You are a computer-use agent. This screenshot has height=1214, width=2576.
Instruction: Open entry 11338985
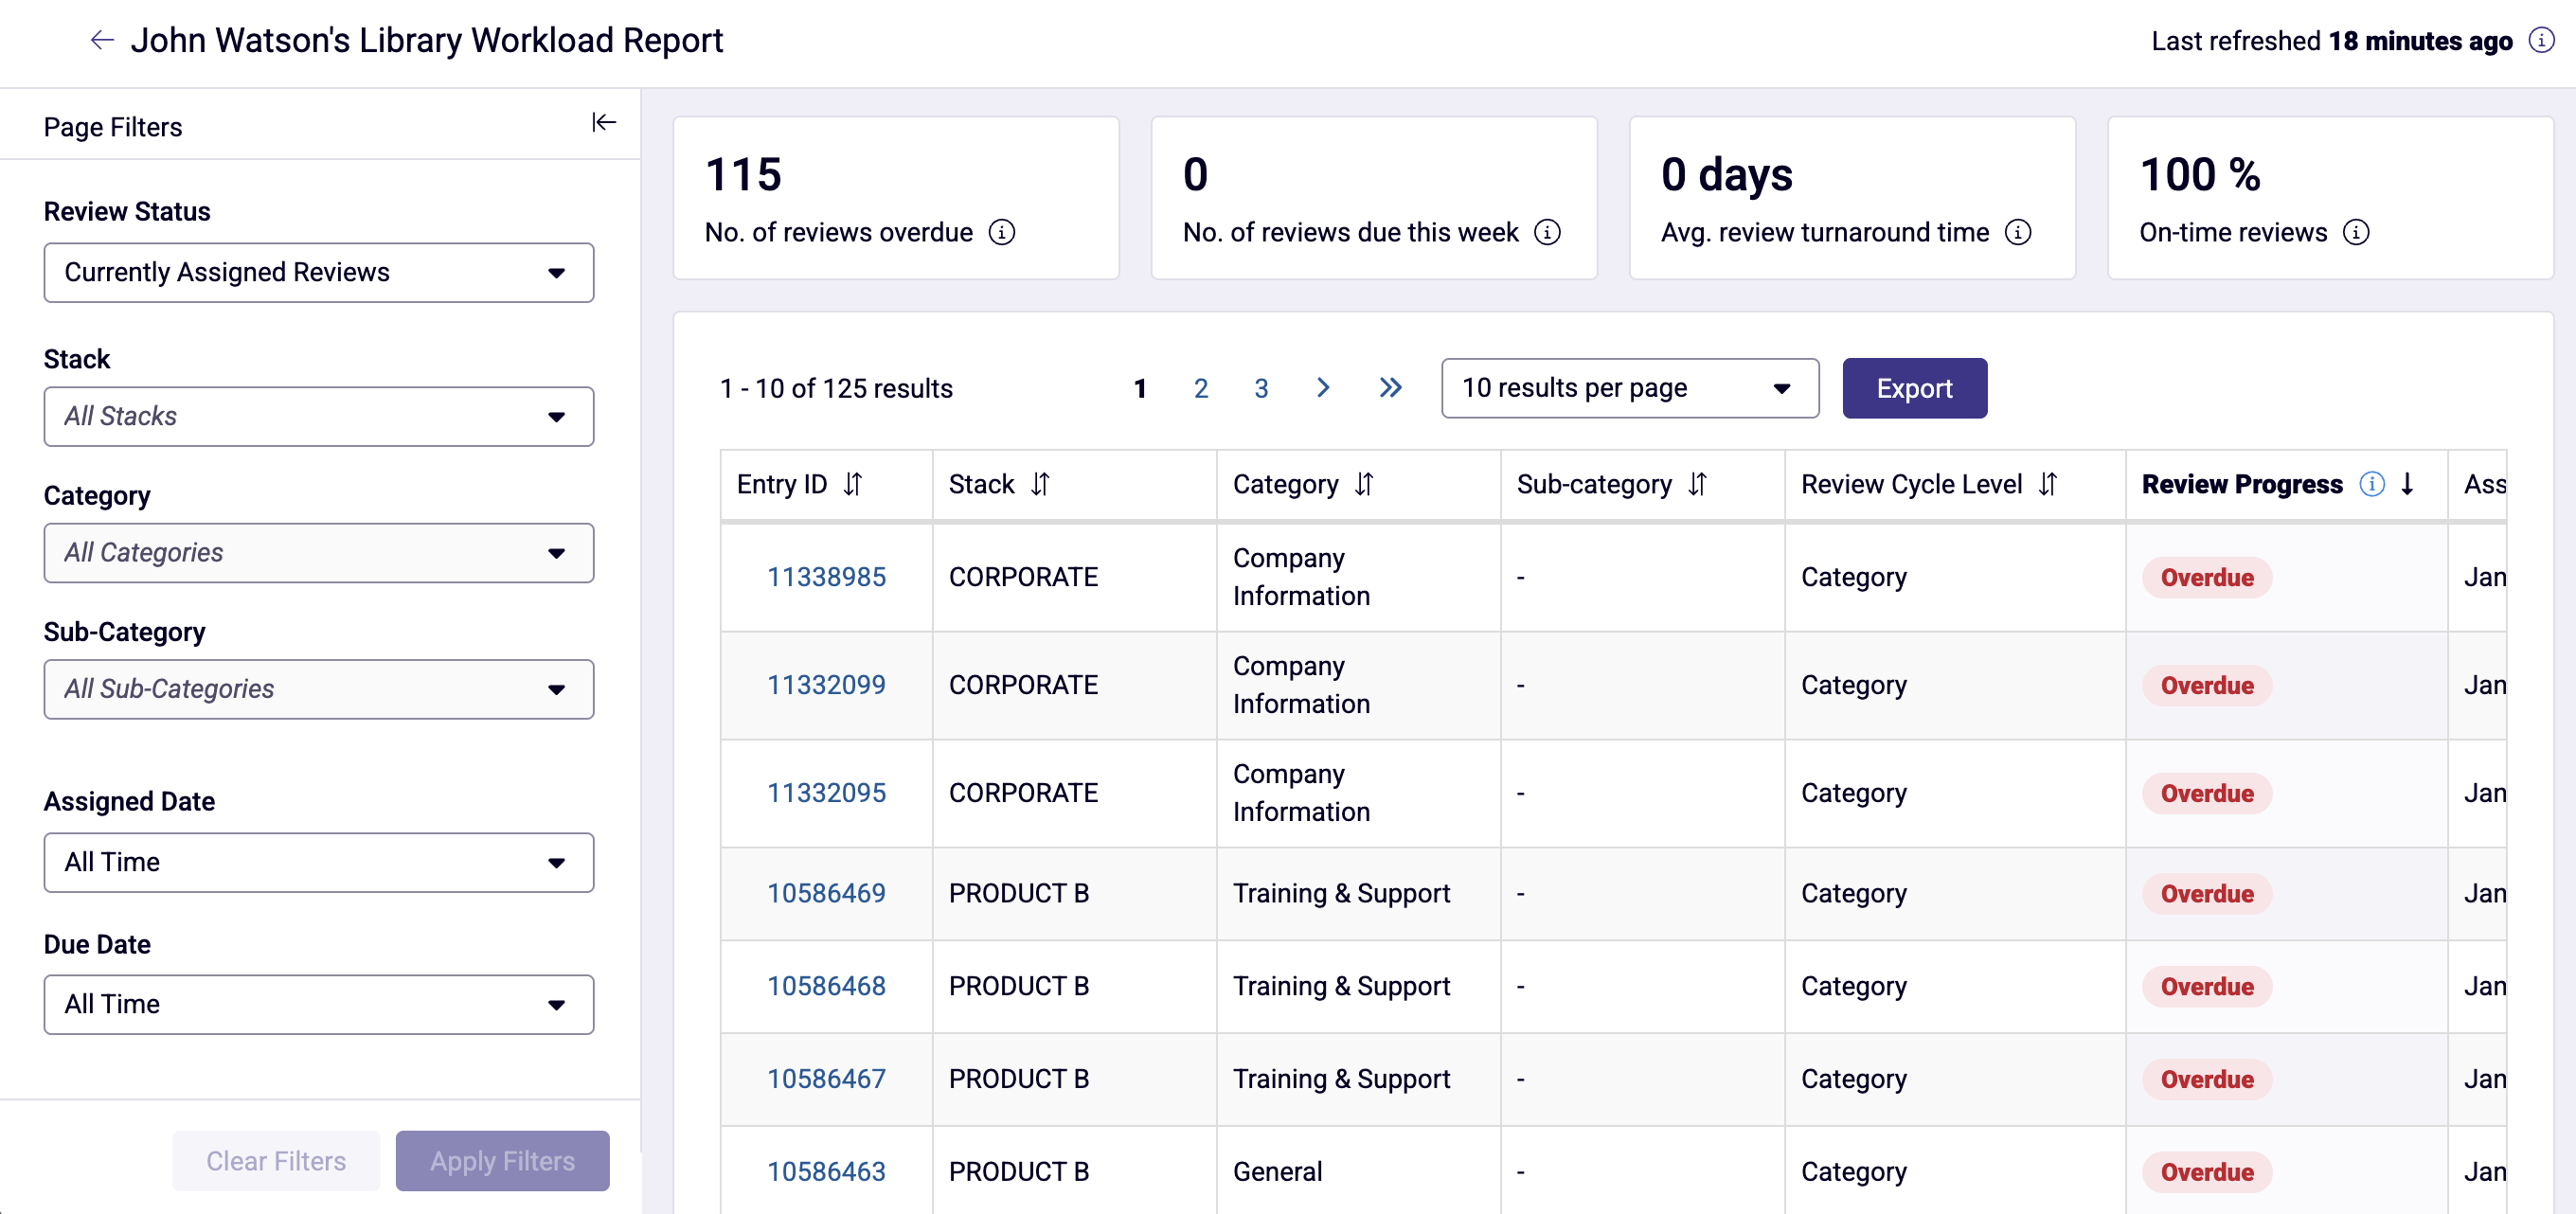pyautogui.click(x=826, y=577)
